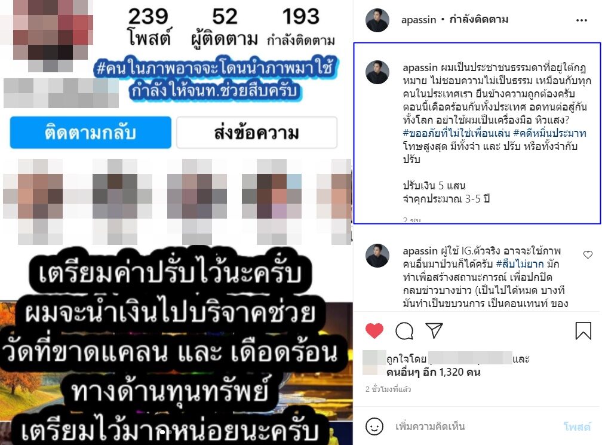
Task: Open hashtag #ขออภัยที่ไม่ใช่เพื่อนเล่น
Action: pos(456,133)
